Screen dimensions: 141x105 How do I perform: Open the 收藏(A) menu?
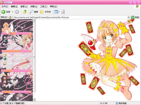(34, 6)
